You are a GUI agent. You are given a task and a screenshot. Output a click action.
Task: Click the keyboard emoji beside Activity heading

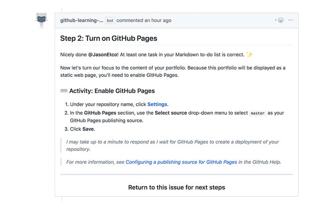[x=64, y=91]
